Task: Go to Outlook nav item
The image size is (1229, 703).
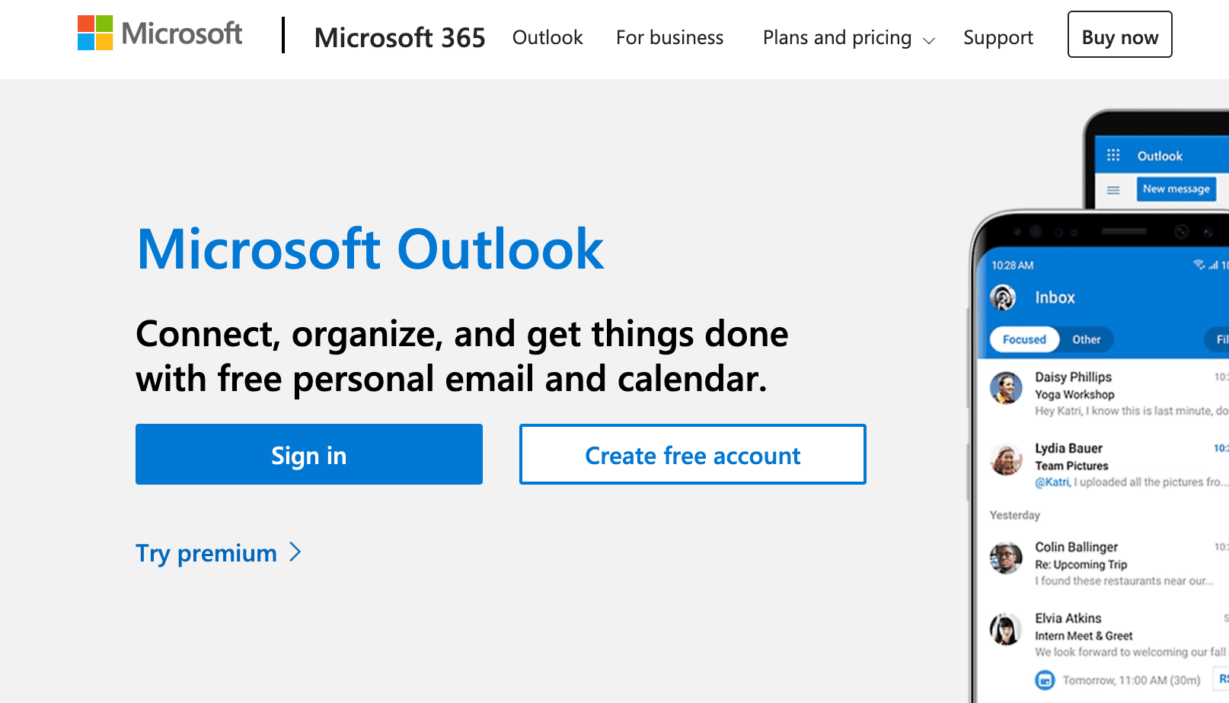Action: (x=547, y=37)
